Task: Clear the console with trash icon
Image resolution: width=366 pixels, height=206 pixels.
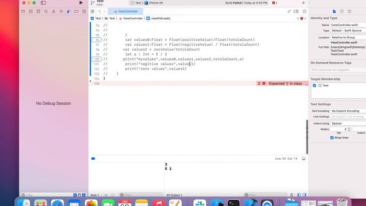Action: (292, 195)
